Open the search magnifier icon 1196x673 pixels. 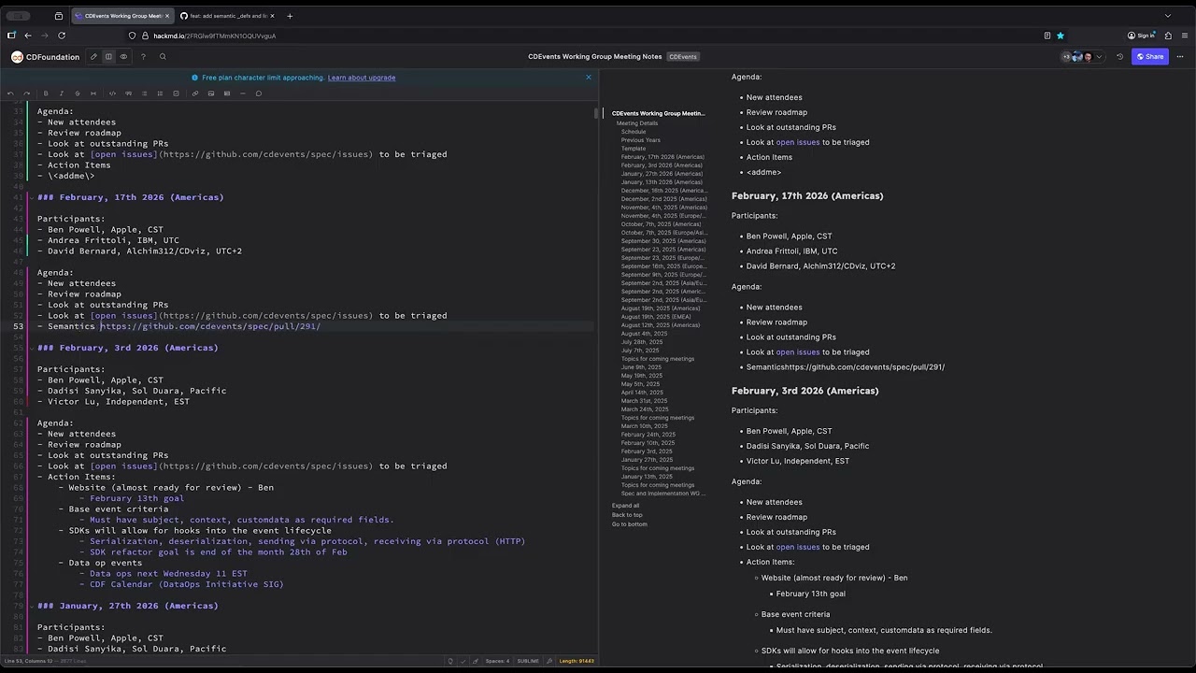pyautogui.click(x=163, y=57)
